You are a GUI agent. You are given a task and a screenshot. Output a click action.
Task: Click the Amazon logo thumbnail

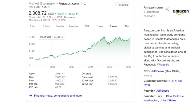[x=181, y=12]
